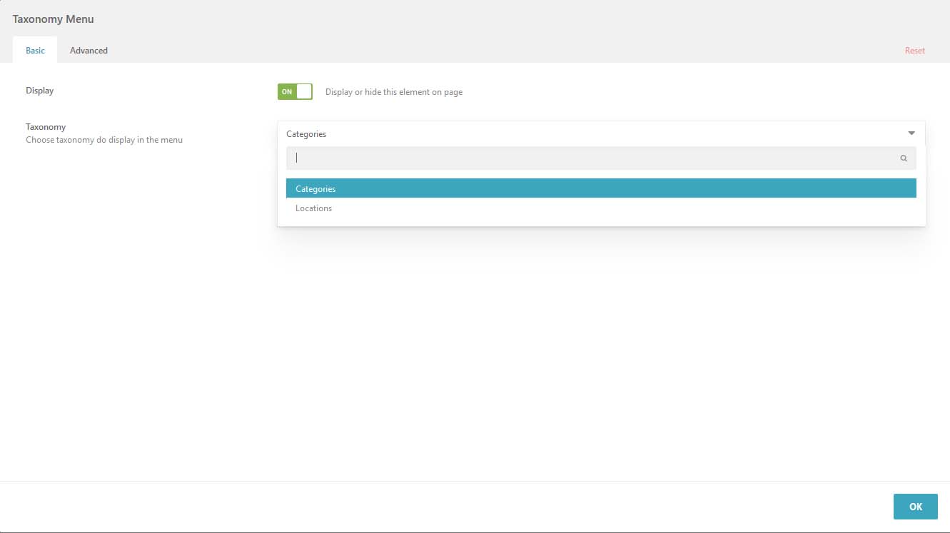Choose Categories from the dropdown list
This screenshot has width=950, height=533.
click(601, 188)
